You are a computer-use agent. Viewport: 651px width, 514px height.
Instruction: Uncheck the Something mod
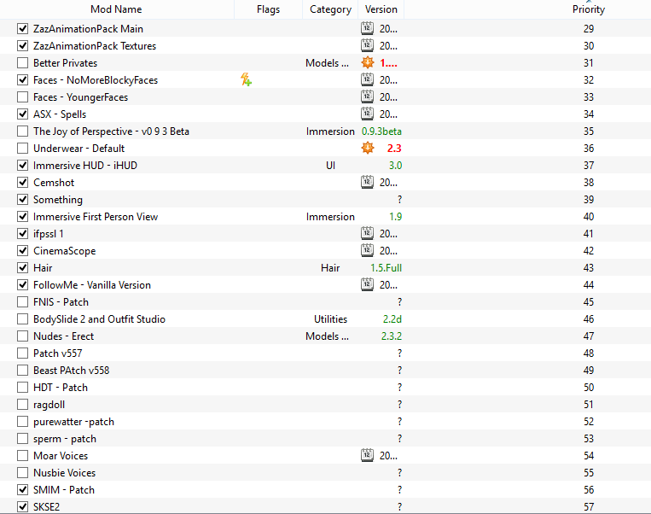[22, 200]
